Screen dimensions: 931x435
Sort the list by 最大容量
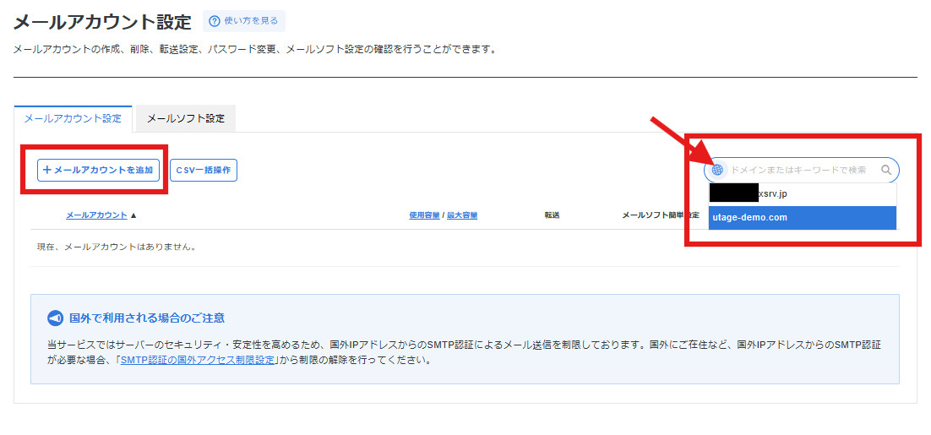pos(462,215)
